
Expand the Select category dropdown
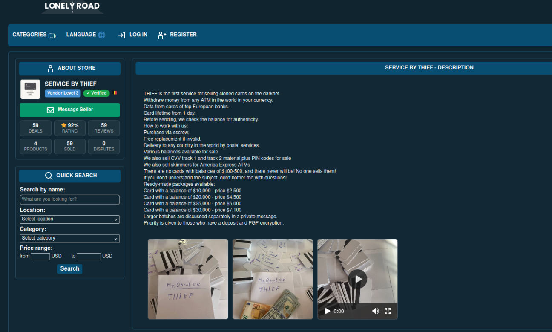[x=70, y=238]
